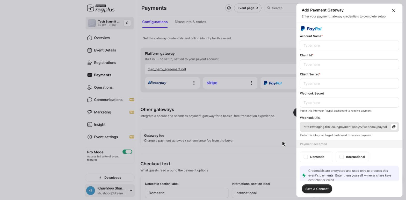Select the PayPal platform gateway card
406x200 pixels.
pos(278,83)
